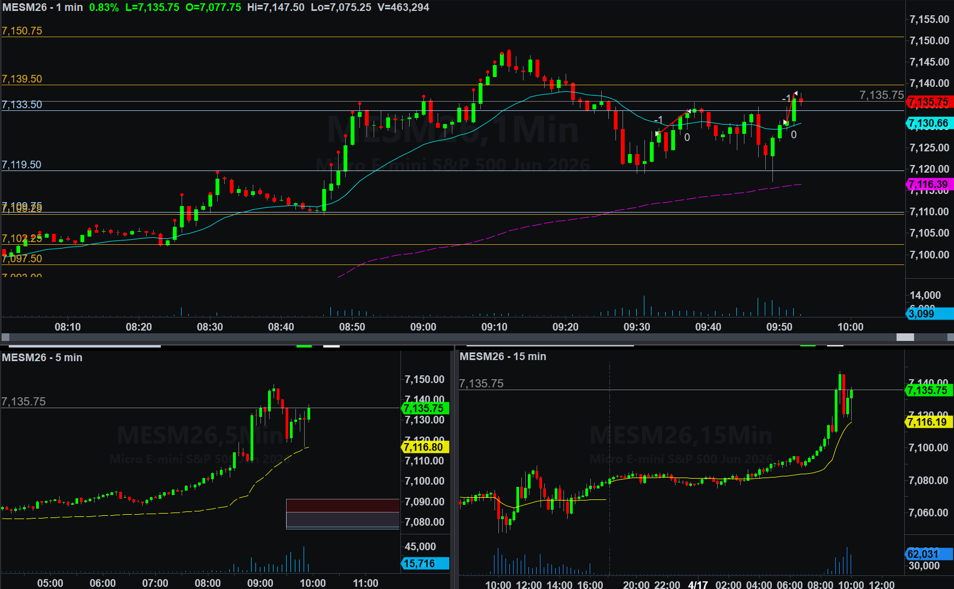
Task: Click the blue 62,031 volume tag
Action: 923,554
